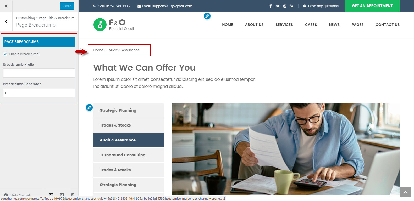414x201 pixels.
Task: Click the Breadcrumb Prefix input field
Action: click(39, 73)
